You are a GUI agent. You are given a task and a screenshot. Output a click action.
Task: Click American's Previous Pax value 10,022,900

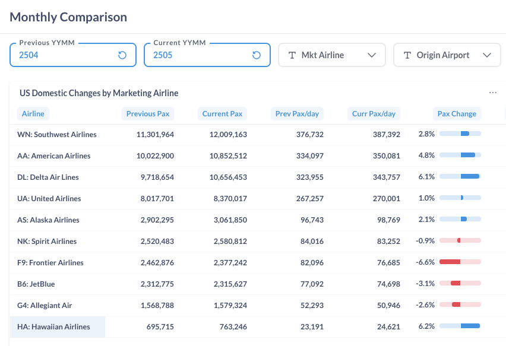click(x=155, y=155)
